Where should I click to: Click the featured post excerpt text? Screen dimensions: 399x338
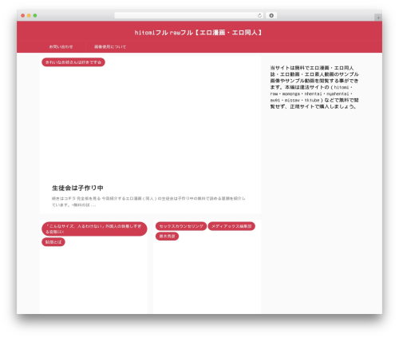tap(148, 201)
